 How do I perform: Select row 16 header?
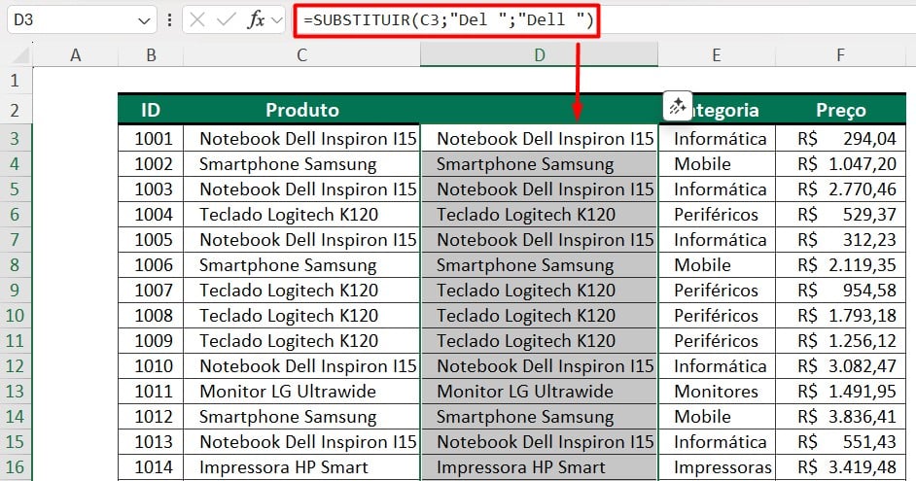tap(16, 467)
